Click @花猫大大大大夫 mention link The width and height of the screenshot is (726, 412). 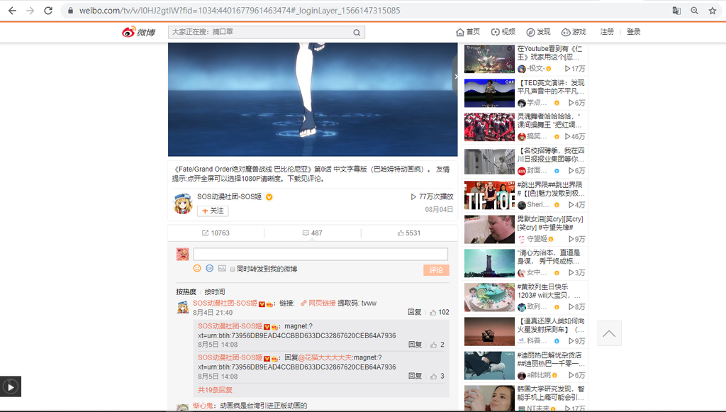pyautogui.click(x=325, y=357)
